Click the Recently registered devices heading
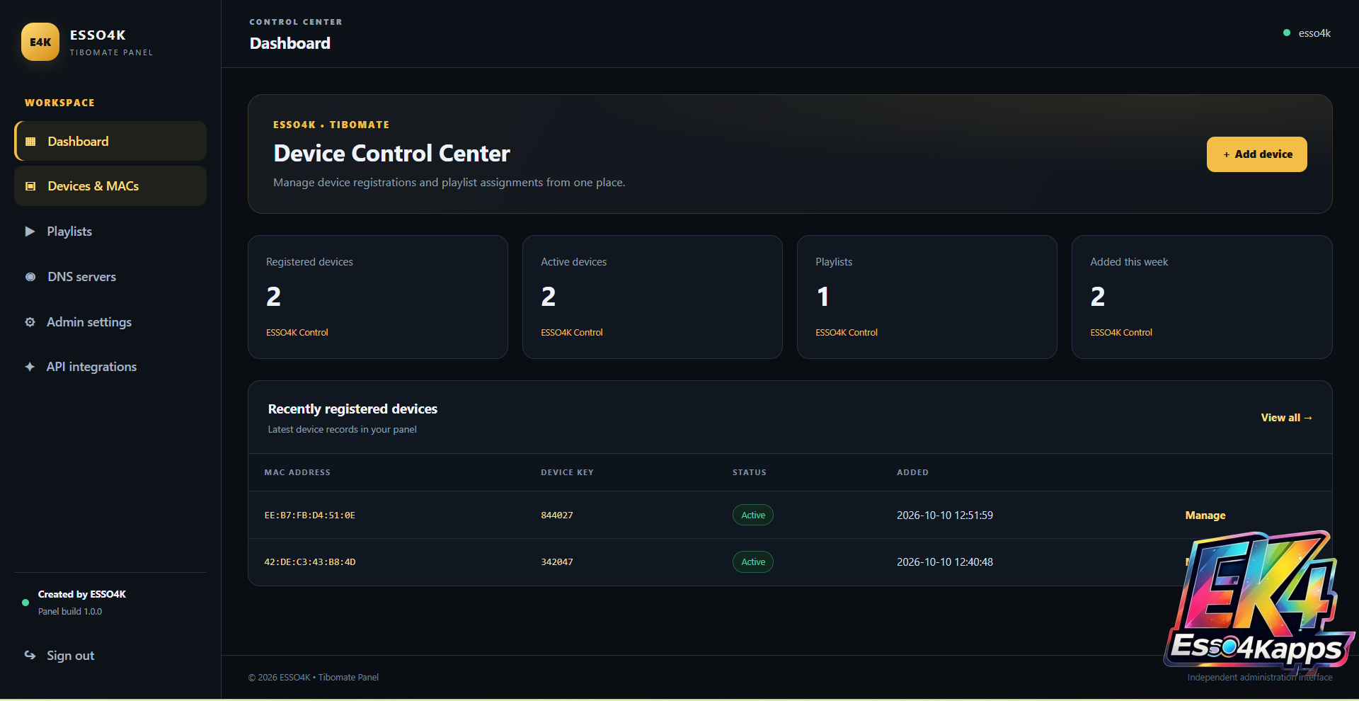1359x701 pixels. click(x=352, y=409)
